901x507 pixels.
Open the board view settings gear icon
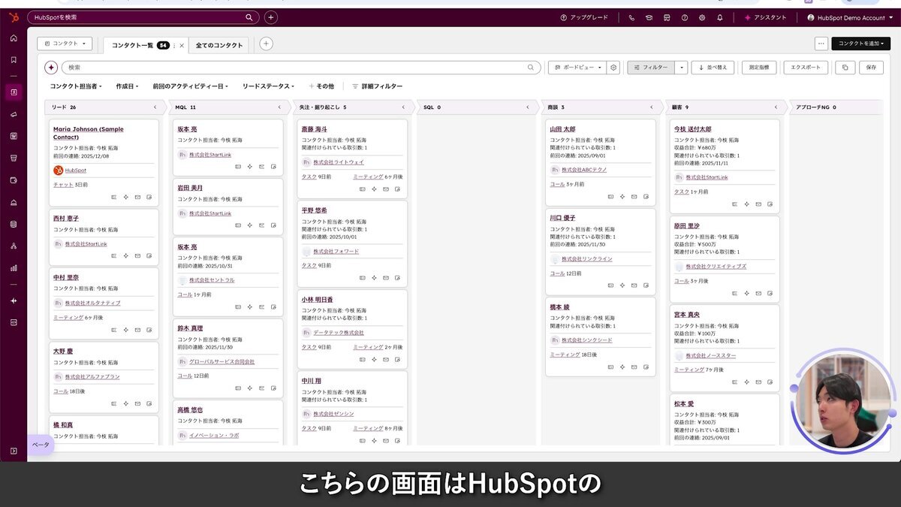[x=613, y=67]
